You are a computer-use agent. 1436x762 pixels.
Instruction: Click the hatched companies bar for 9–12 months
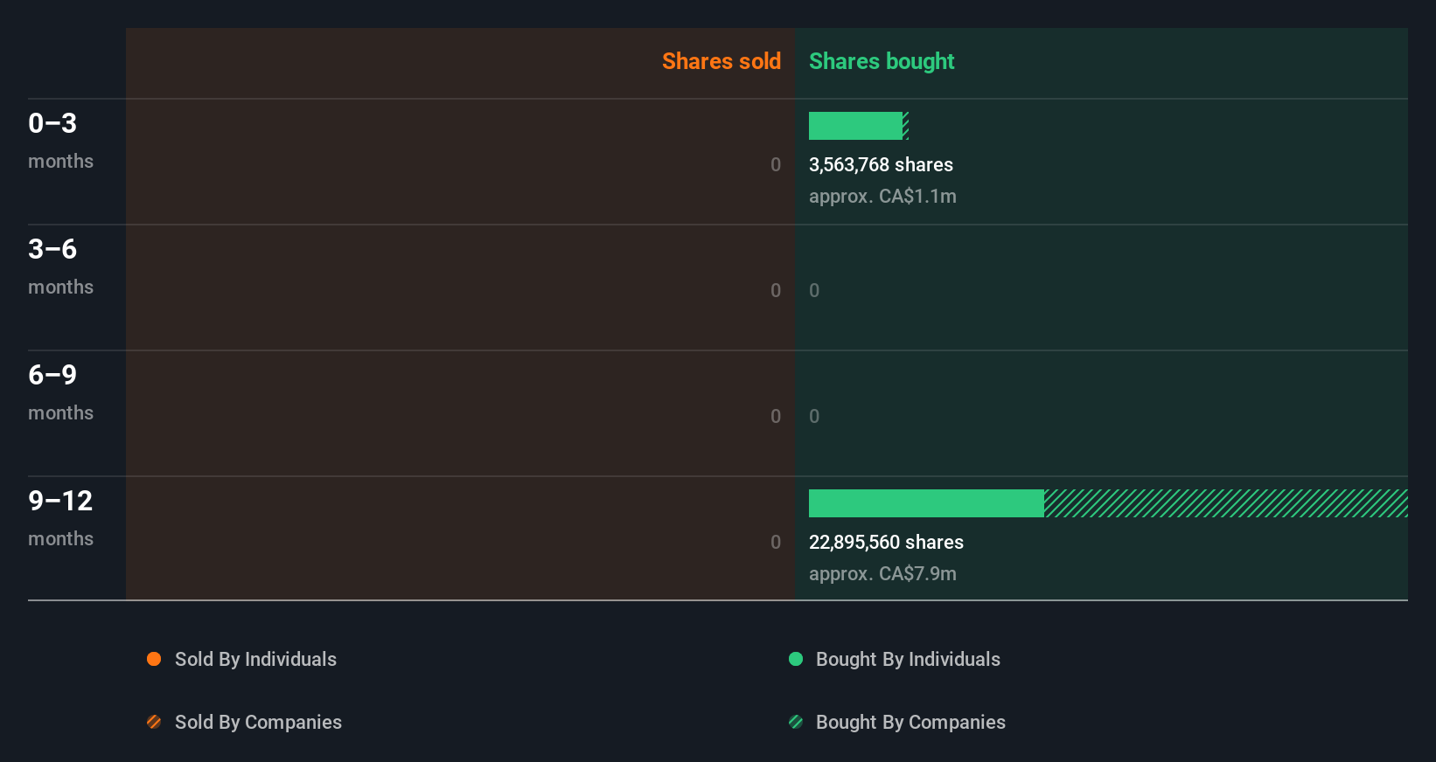(x=1226, y=503)
